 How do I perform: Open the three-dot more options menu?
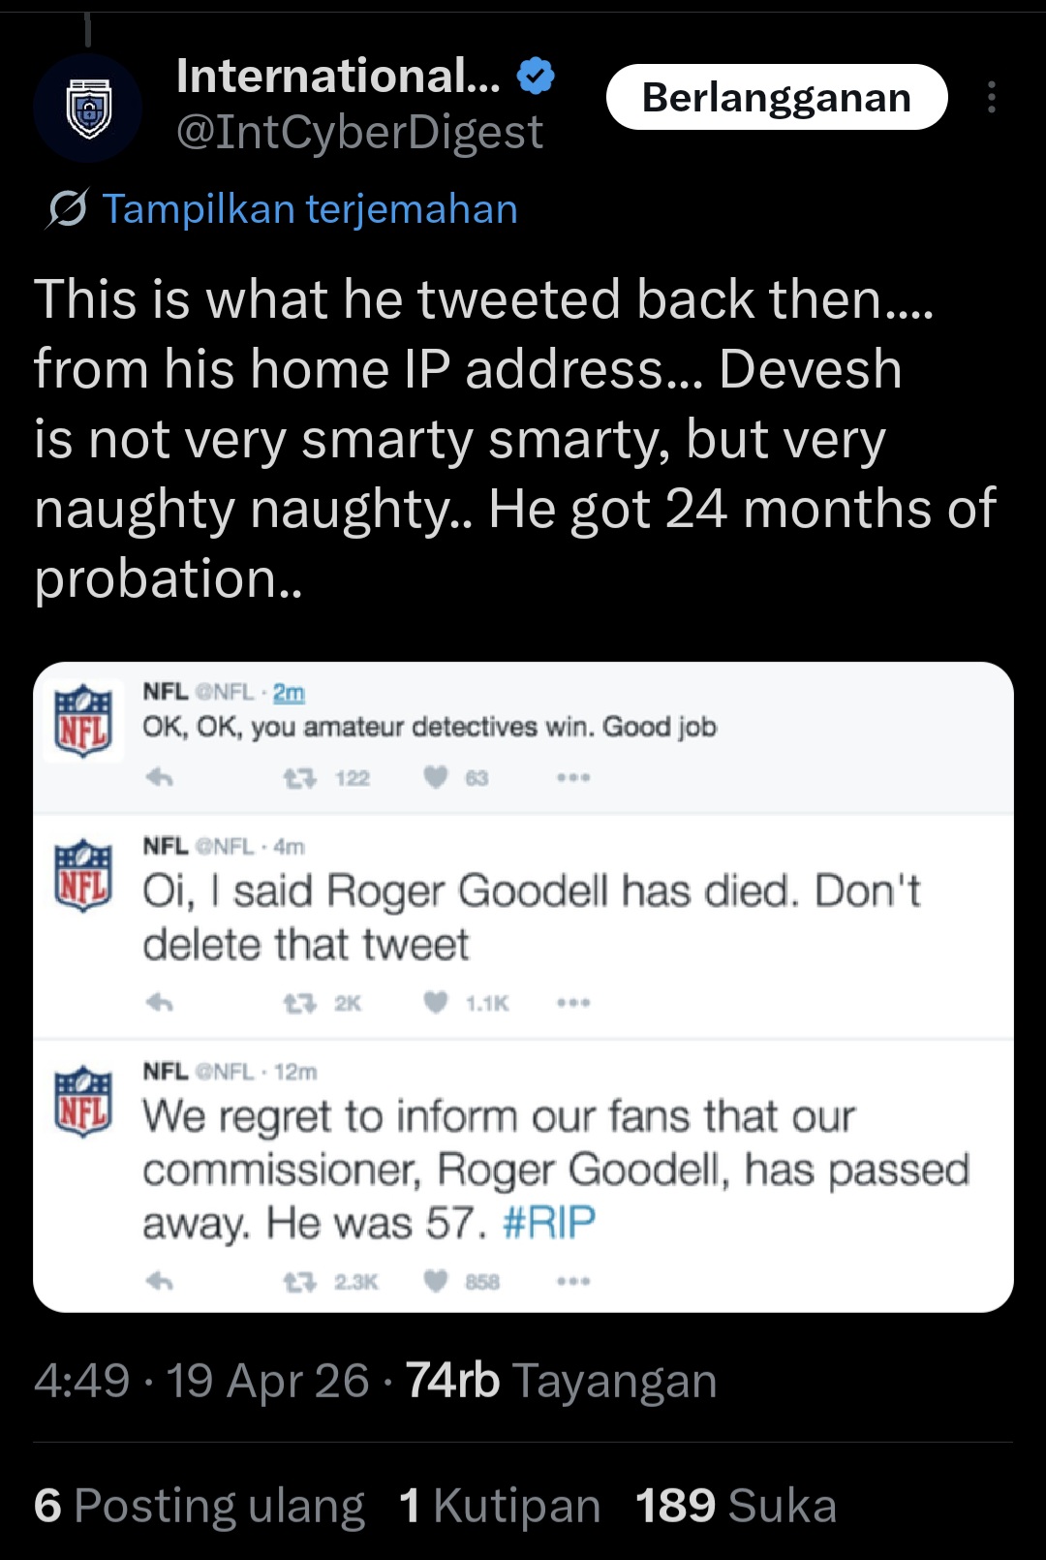[x=991, y=98]
